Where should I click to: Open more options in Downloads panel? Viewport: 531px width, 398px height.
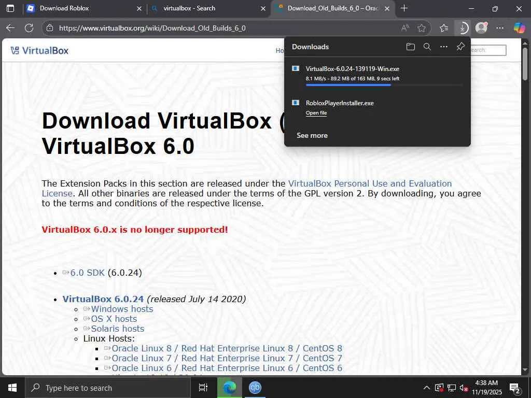click(444, 47)
